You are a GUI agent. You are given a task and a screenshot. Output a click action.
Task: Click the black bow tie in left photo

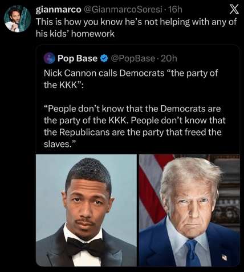click(x=85, y=246)
